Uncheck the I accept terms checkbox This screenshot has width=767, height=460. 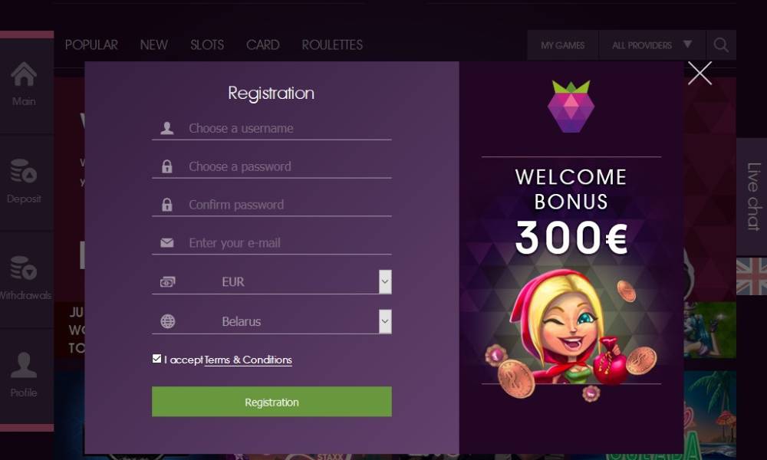(156, 359)
